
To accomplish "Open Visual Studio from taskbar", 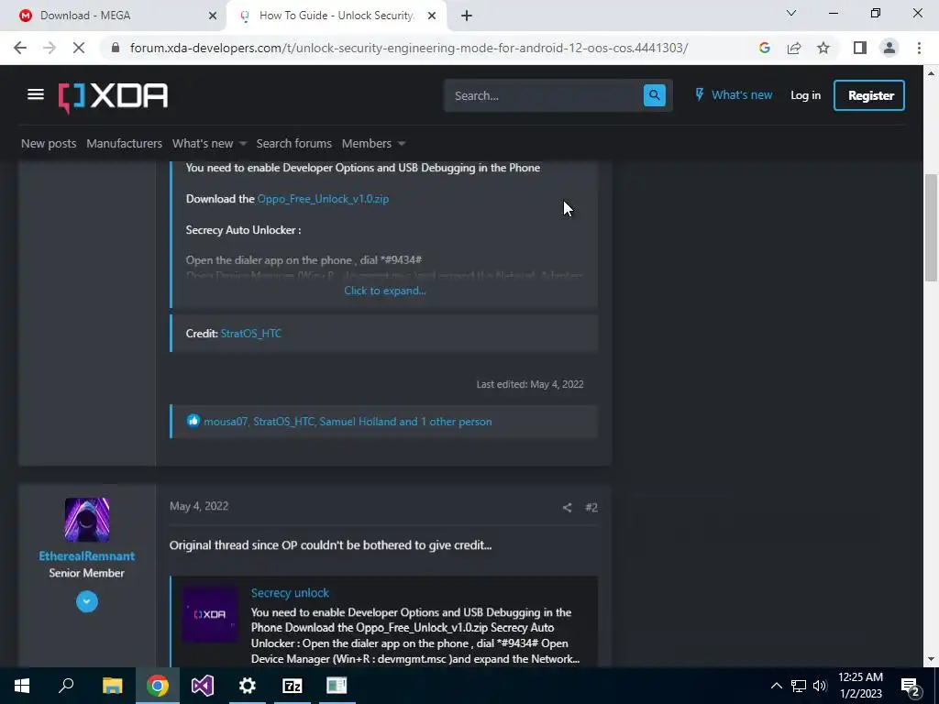I will (203, 686).
